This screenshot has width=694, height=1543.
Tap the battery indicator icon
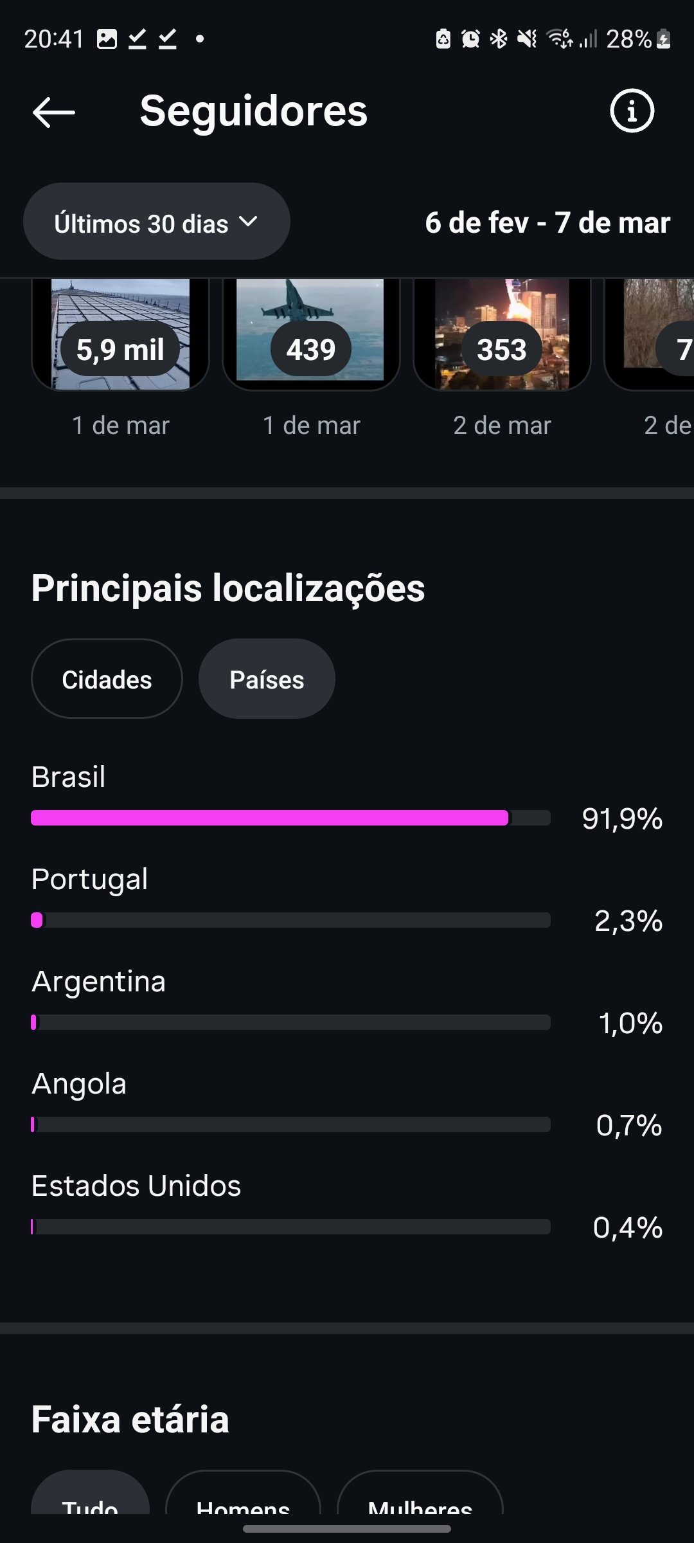[x=664, y=39]
